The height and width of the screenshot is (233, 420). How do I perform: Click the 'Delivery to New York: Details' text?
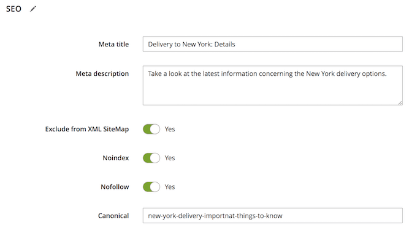(x=191, y=44)
